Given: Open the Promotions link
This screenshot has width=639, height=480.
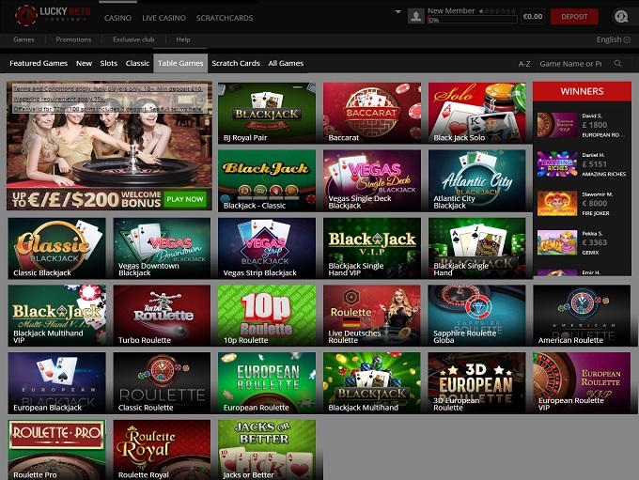Looking at the screenshot, I should pos(73,39).
